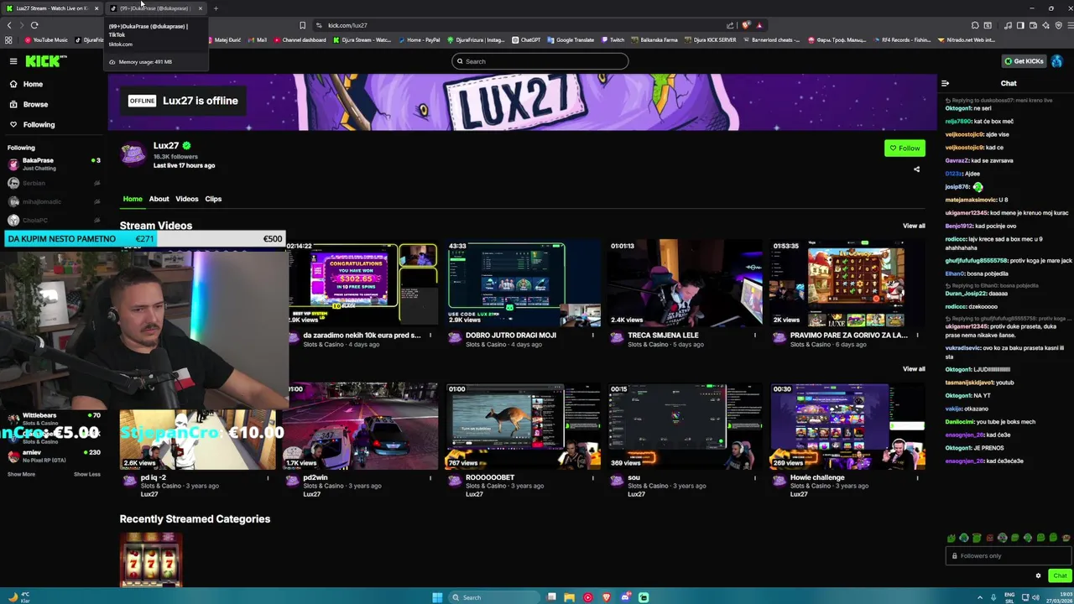
Task: Switch to the DukaPrase TikTok browser tab
Action: (x=156, y=8)
